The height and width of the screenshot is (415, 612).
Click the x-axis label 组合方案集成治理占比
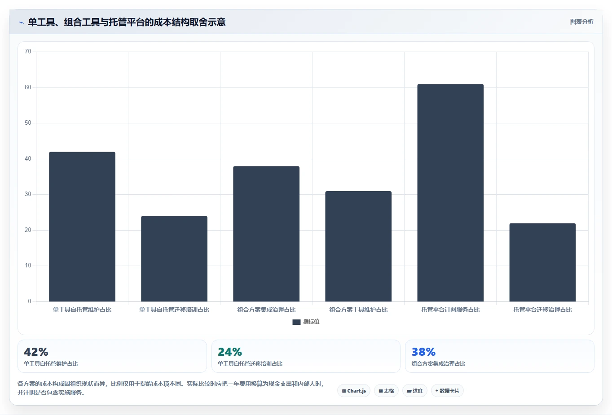click(x=266, y=310)
